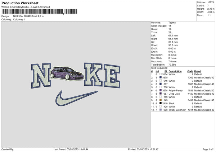Image resolution: width=216 pixels, height=152 pixels.
Task: Click the Min Stitch value "0.1 mm"
Action: [x=172, y=58]
